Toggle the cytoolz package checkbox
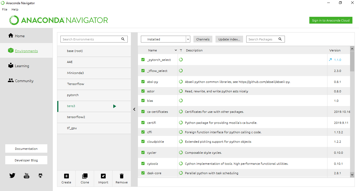This screenshot has height=191, width=359. pos(143,164)
